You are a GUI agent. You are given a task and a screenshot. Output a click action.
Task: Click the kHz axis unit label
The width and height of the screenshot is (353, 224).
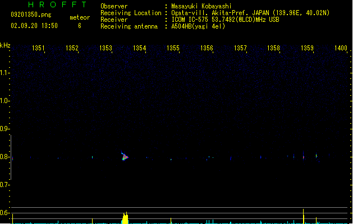point(5,45)
